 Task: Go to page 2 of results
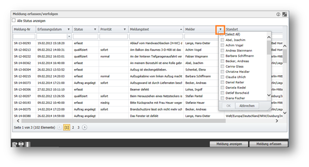tap(73, 127)
